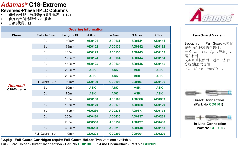
Task: Select part number AD0151
Action: (x=159, y=41)
